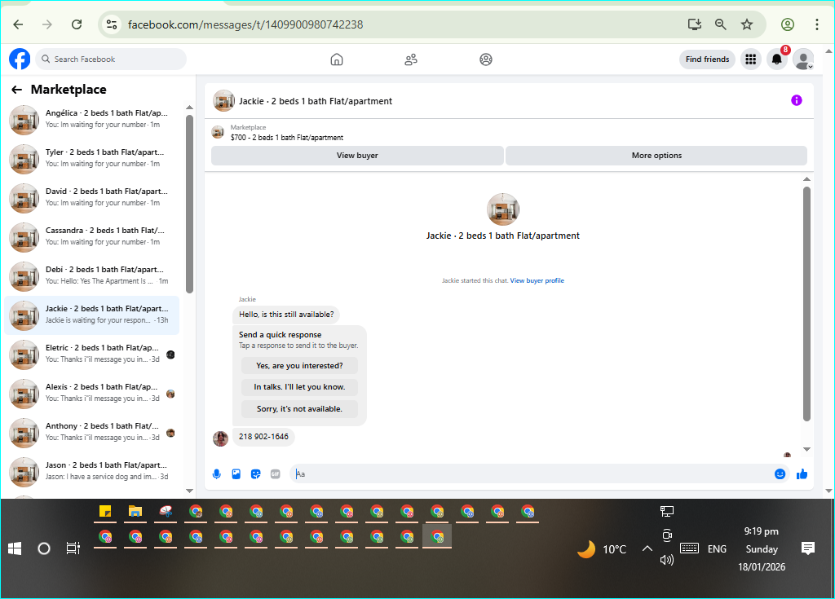Open the Facebook logo home link

pyautogui.click(x=20, y=59)
